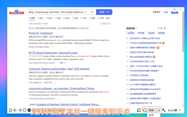Image resolution: width=187 pixels, height=117 pixels.
Task: Click the screenshot recognition icon beside search
Action: point(139,110)
